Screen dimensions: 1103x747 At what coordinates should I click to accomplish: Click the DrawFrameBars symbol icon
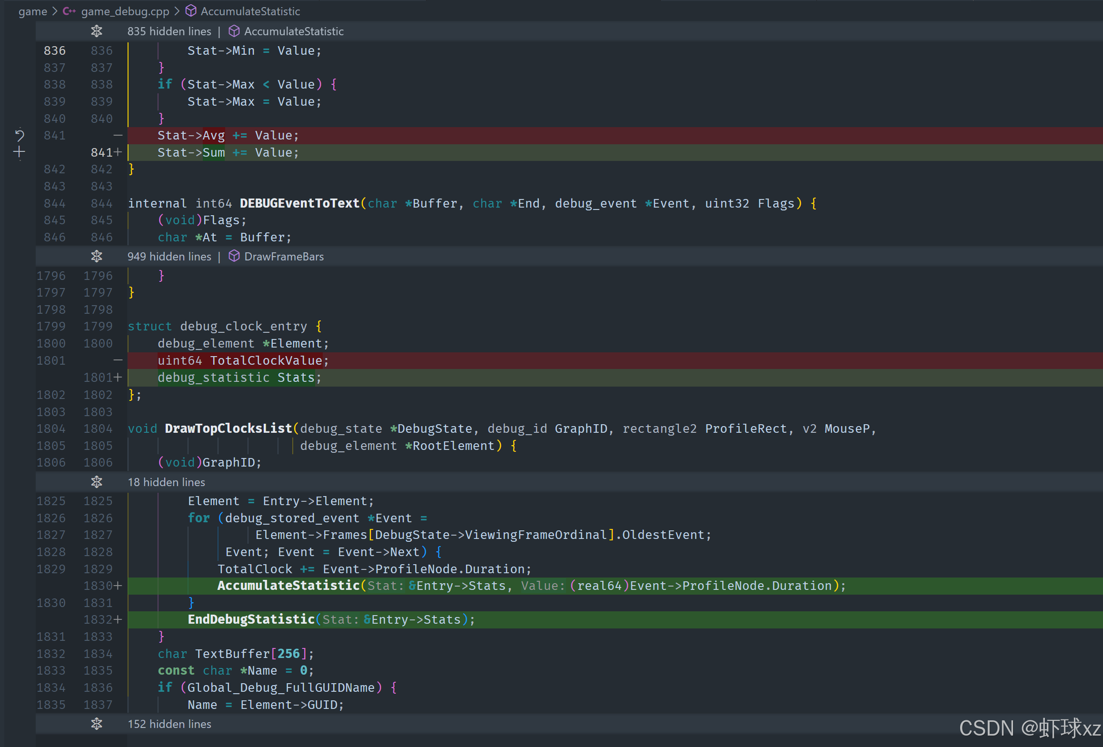[x=234, y=257]
